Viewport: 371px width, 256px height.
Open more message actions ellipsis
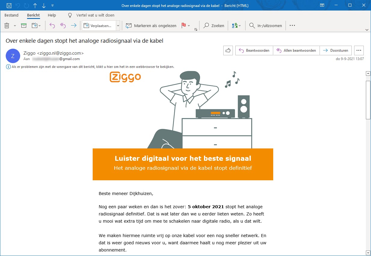[359, 50]
